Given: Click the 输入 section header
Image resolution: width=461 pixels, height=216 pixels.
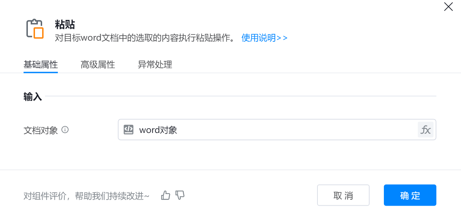Looking at the screenshot, I should click(x=33, y=97).
